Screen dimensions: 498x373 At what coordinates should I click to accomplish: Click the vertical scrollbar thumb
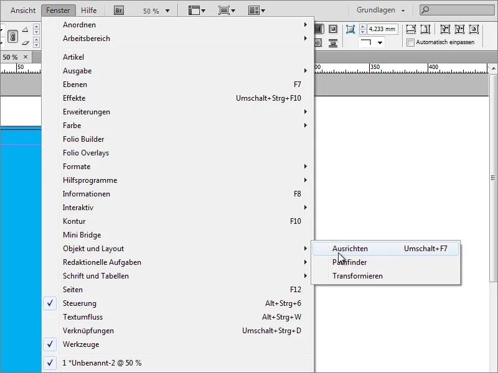pos(493,178)
